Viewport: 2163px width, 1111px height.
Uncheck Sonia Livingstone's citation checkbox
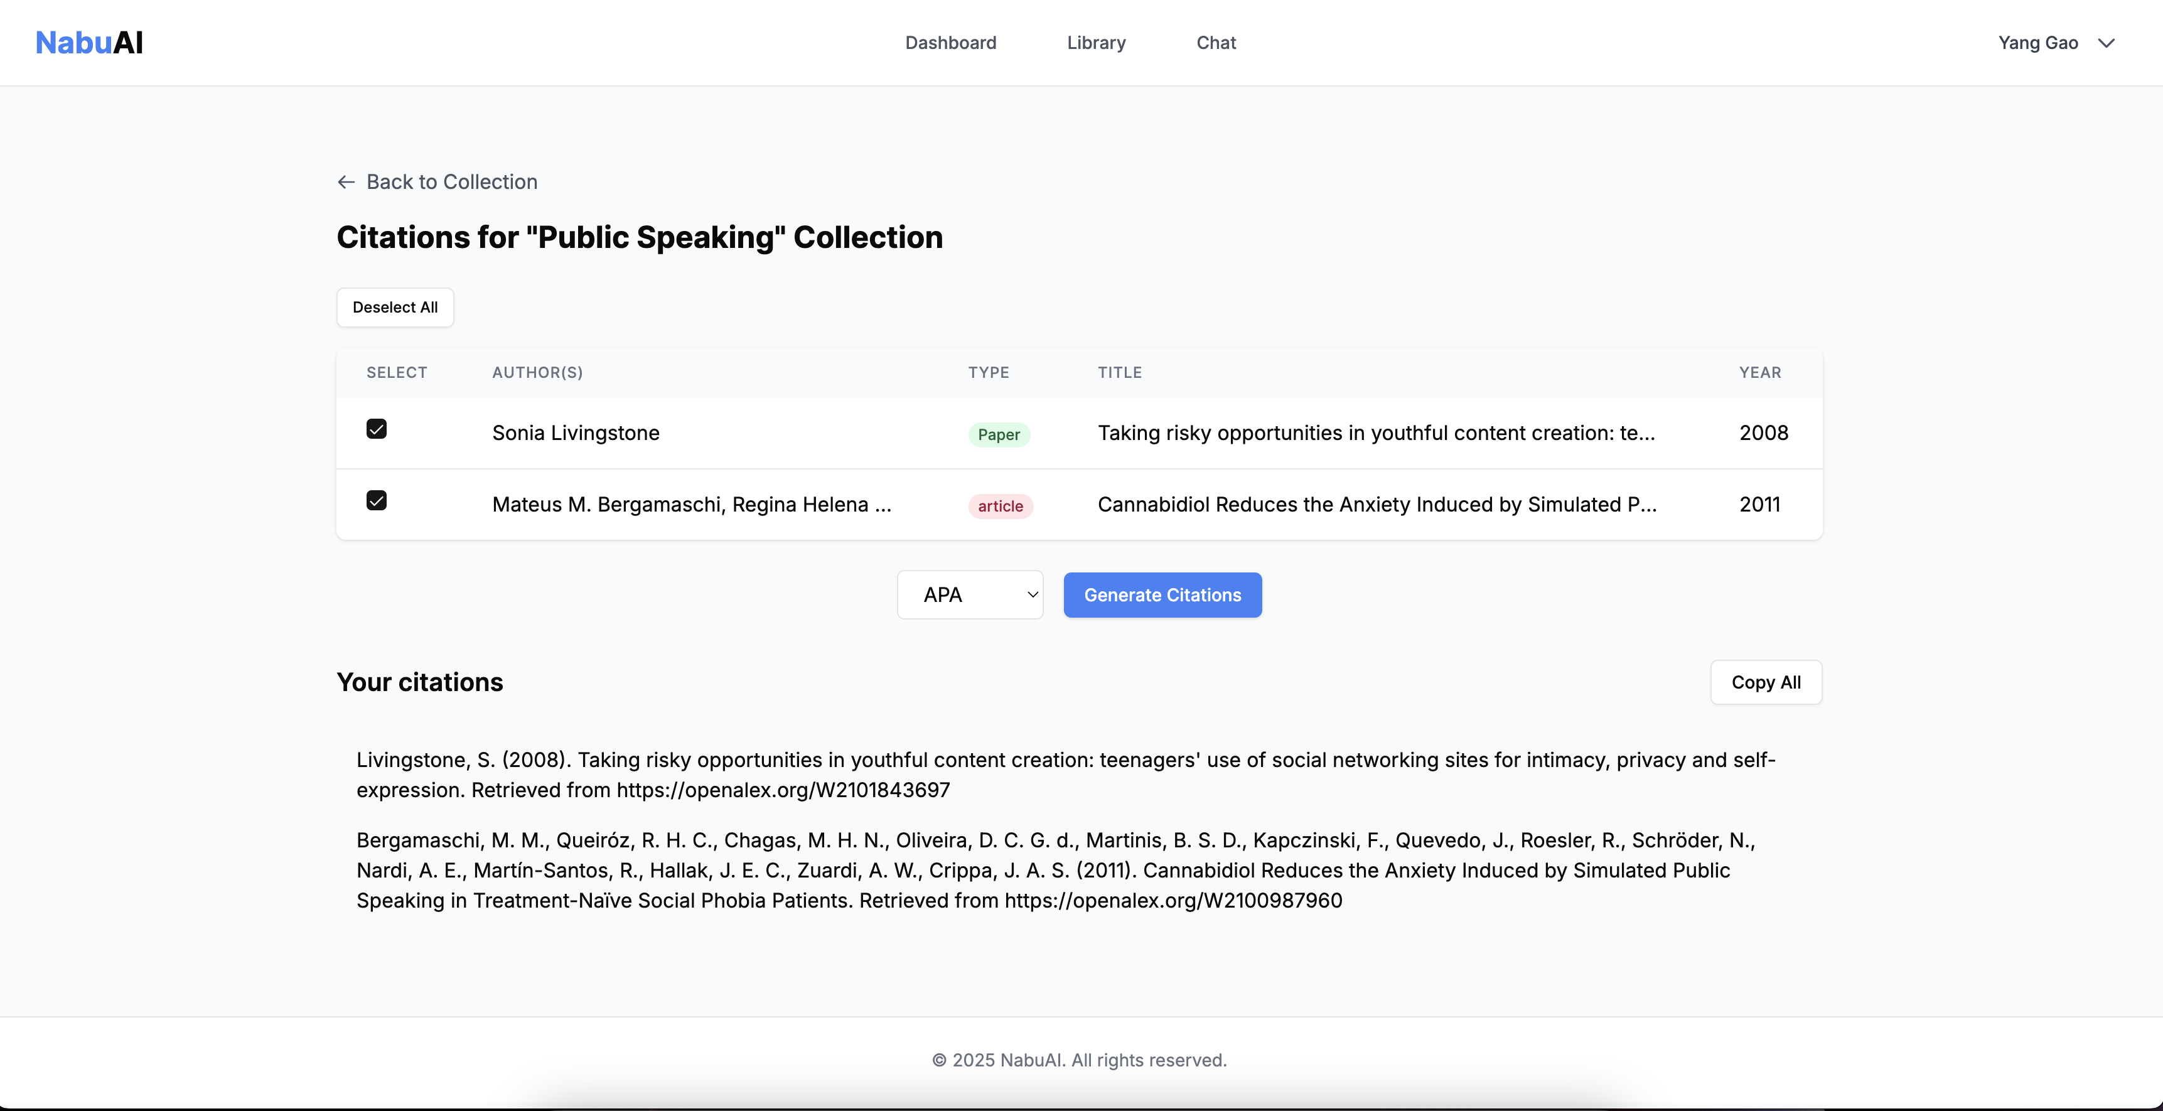click(376, 429)
